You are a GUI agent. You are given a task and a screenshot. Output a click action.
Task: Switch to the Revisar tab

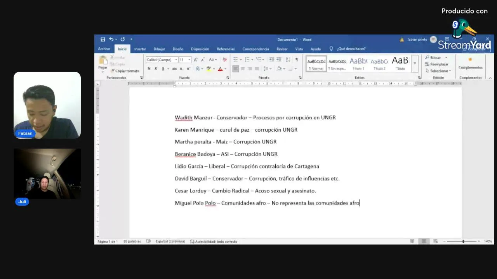[282, 49]
